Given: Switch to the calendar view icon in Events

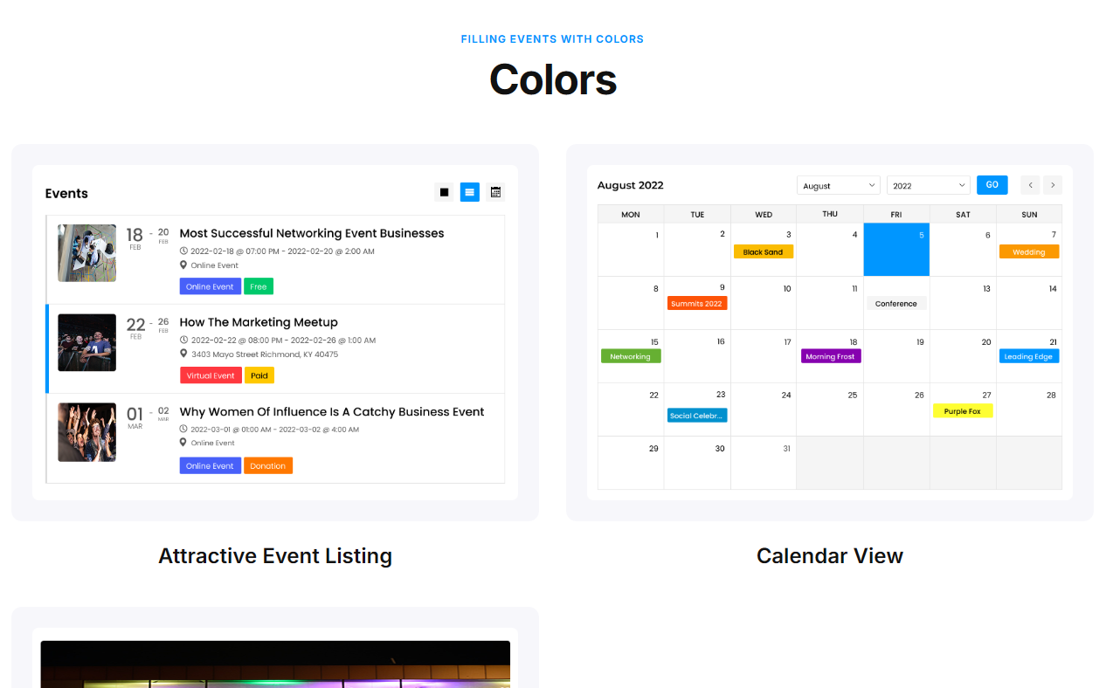Looking at the screenshot, I should 495,192.
